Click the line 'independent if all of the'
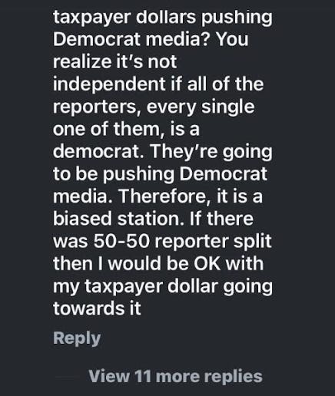The height and width of the screenshot is (396, 335). (158, 84)
